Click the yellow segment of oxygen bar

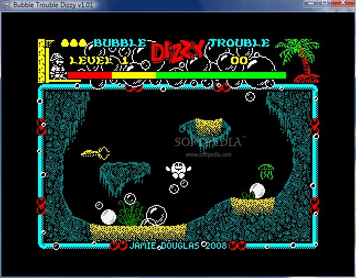click(x=134, y=75)
